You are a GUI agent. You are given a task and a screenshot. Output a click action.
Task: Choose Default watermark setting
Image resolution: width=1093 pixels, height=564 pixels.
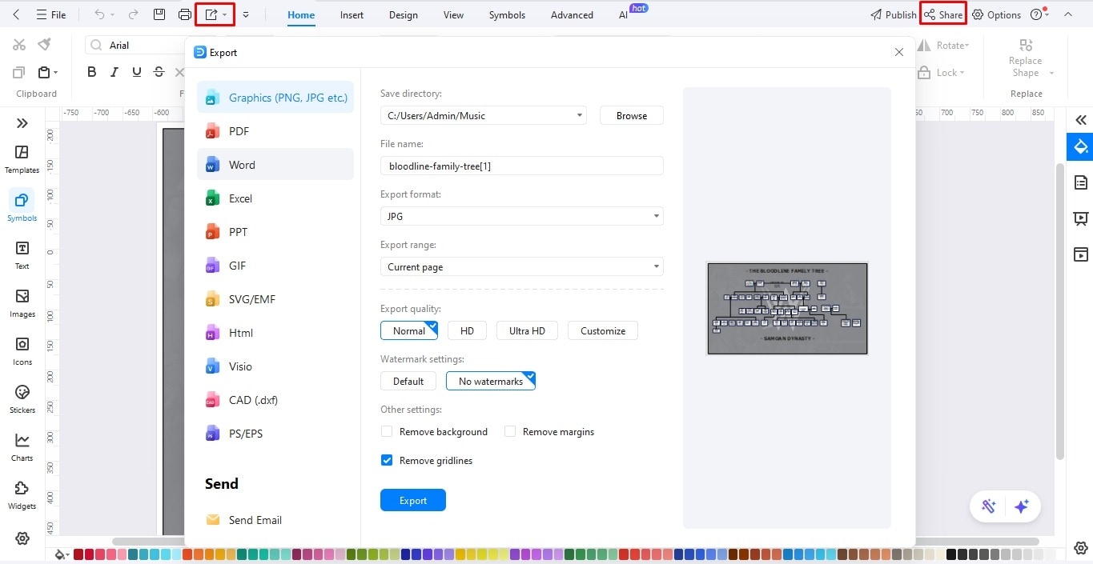(x=408, y=381)
